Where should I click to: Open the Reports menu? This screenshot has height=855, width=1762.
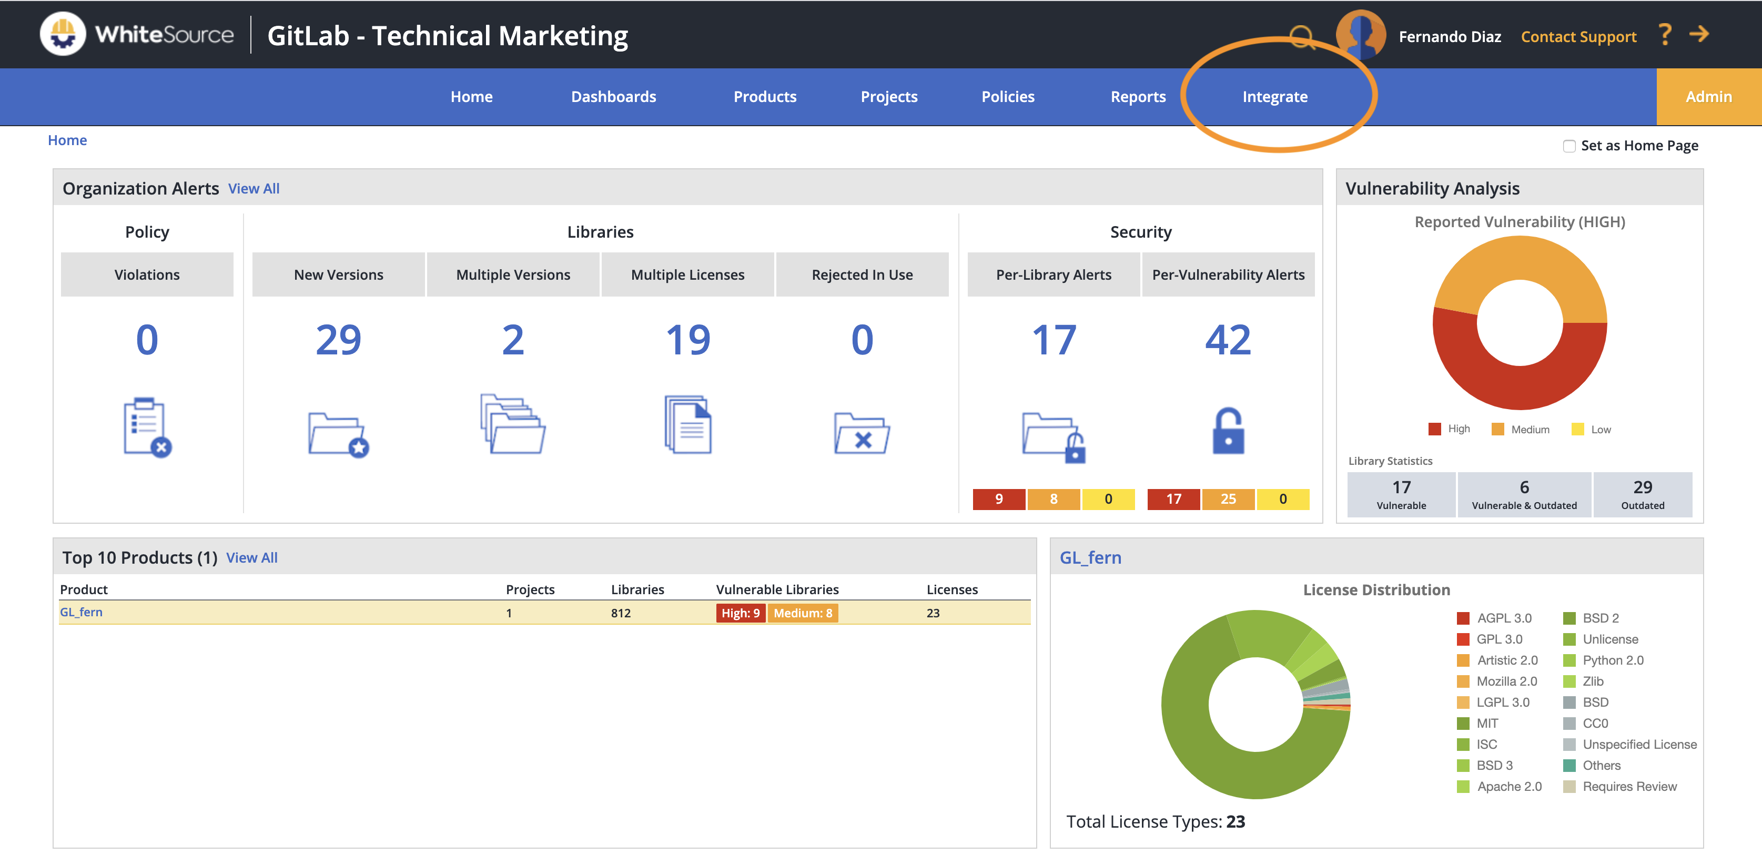pyautogui.click(x=1138, y=97)
